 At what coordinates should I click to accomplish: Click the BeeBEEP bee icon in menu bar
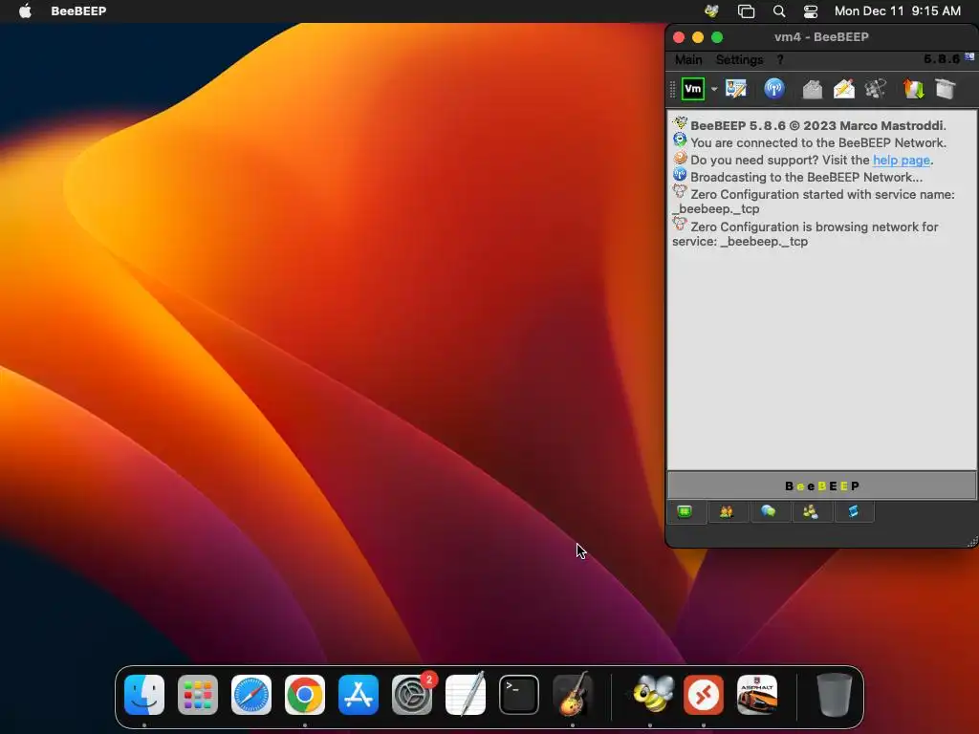click(711, 11)
